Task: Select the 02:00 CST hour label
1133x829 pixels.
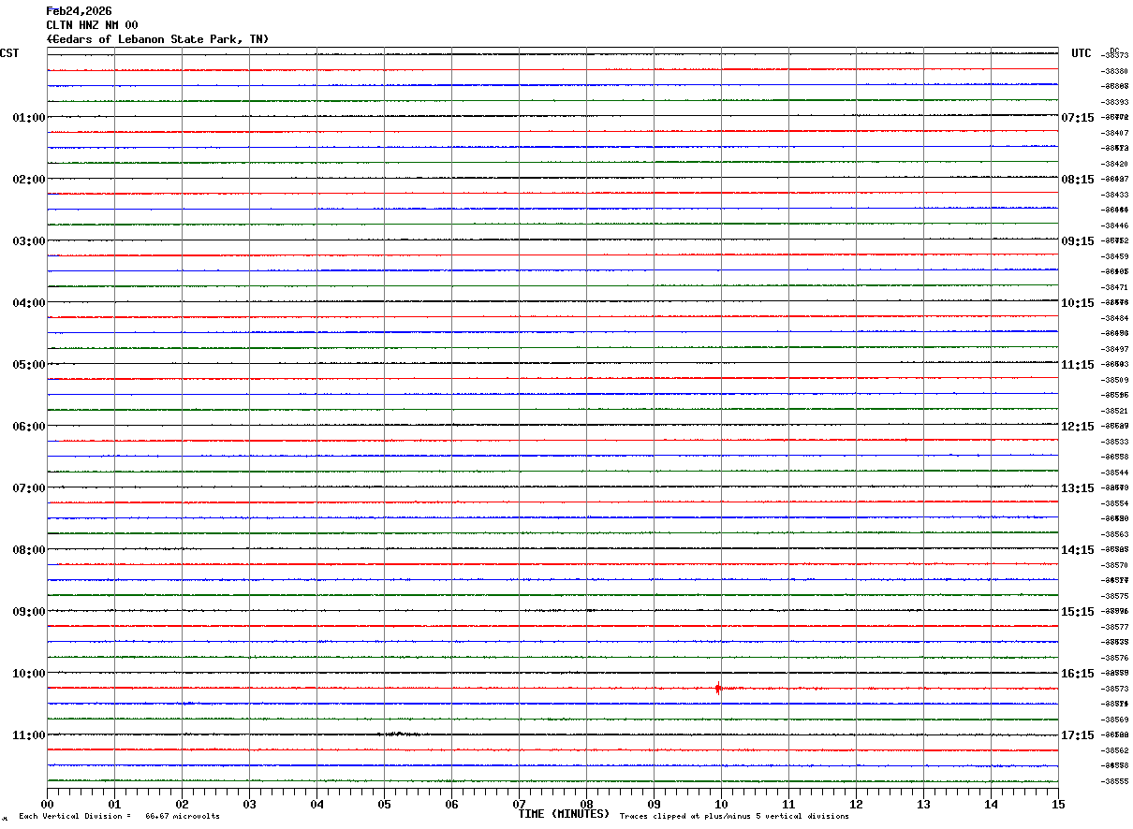Action: [29, 180]
